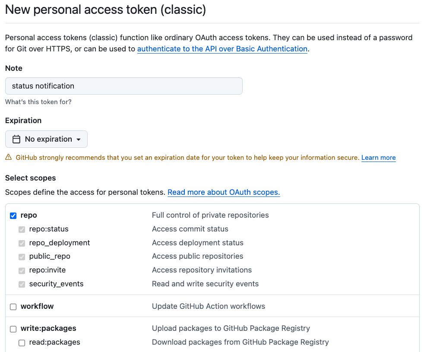Click the workflow scope label
Screen dimensions: 424x352
point(37,306)
